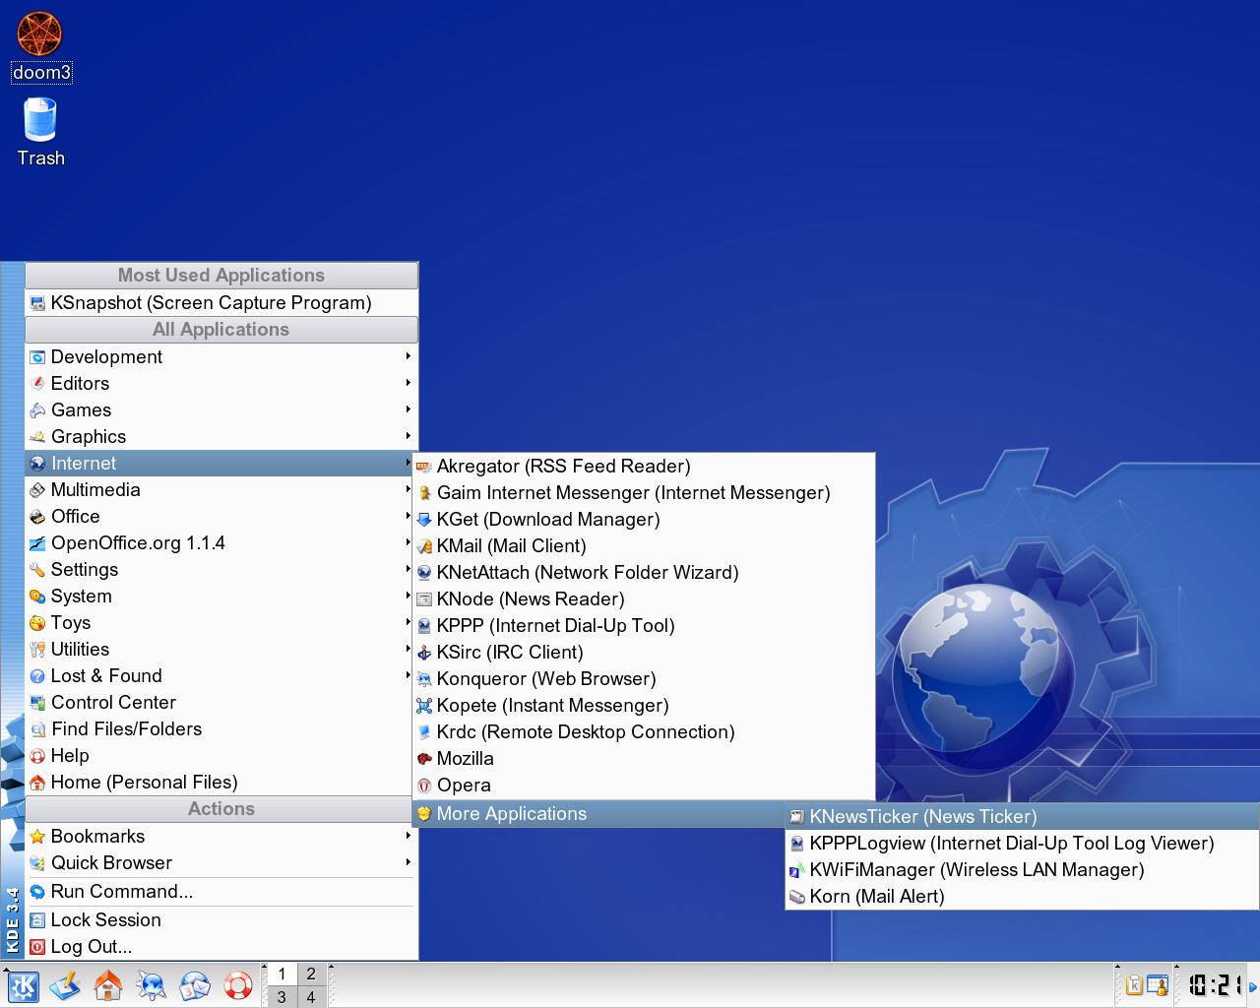The width and height of the screenshot is (1260, 1008).
Task: Open KPPPLogview dial-up log viewer
Action: coord(1022,843)
